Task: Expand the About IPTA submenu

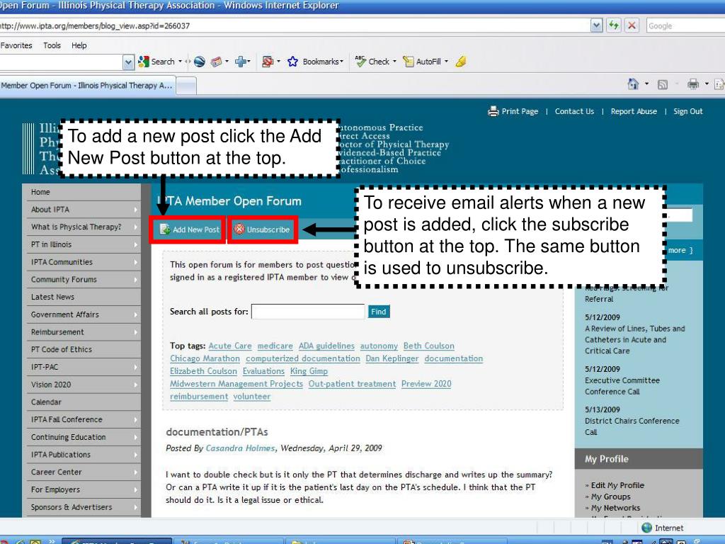Action: click(135, 210)
